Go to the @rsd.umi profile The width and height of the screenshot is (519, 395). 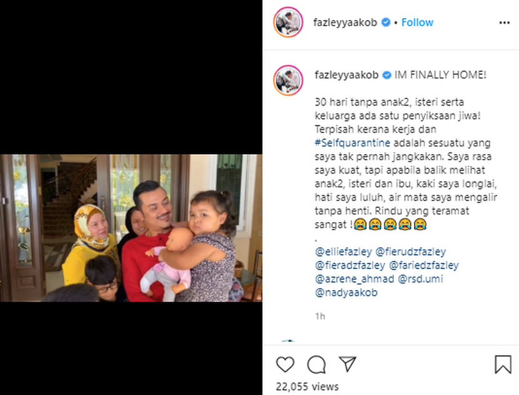tap(420, 279)
